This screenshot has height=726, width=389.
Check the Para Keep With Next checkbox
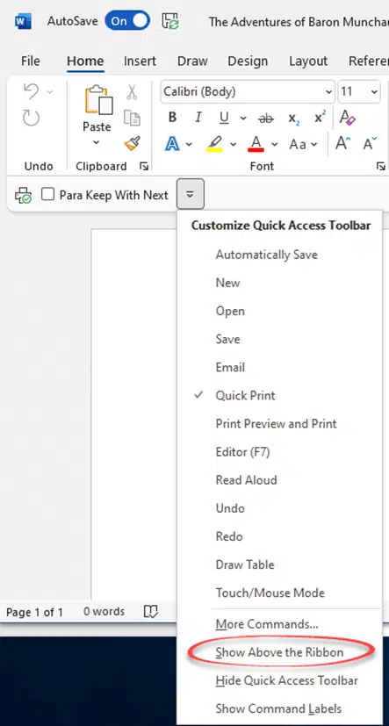click(47, 195)
